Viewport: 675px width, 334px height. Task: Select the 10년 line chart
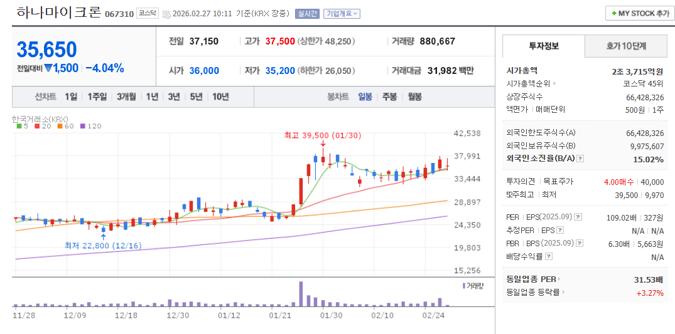tap(220, 97)
